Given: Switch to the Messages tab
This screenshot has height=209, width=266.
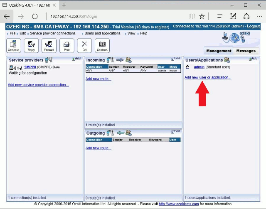Looking at the screenshot, I should (246, 51).
